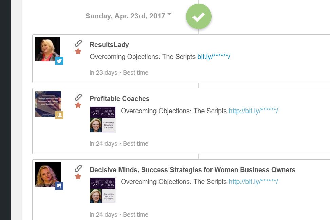Toggle the star on Profitable Coaches post
The height and width of the screenshot is (220, 330).
coord(78,105)
